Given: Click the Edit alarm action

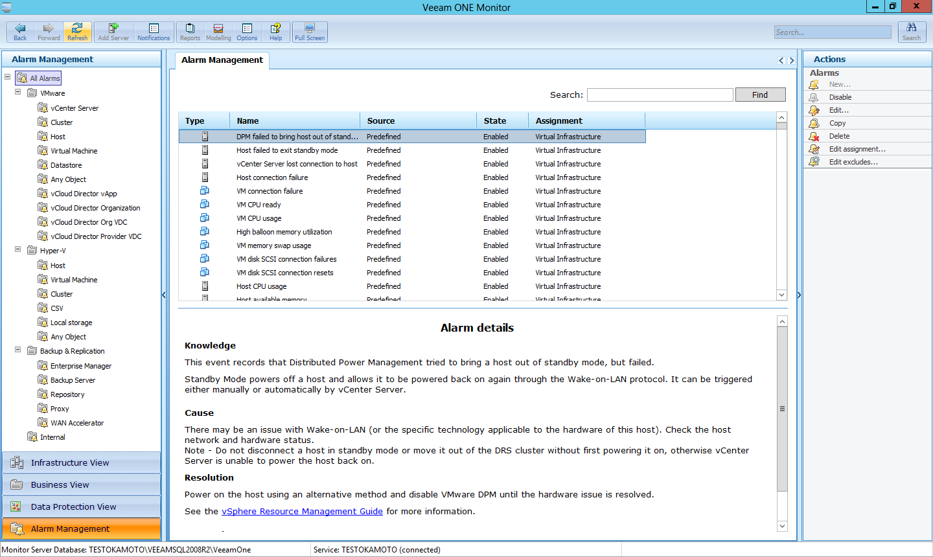Looking at the screenshot, I should [x=838, y=110].
